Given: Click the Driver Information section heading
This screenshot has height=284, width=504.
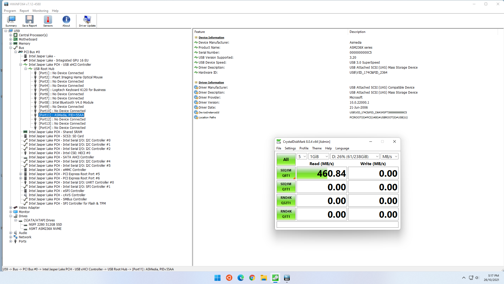Looking at the screenshot, I should (211, 83).
